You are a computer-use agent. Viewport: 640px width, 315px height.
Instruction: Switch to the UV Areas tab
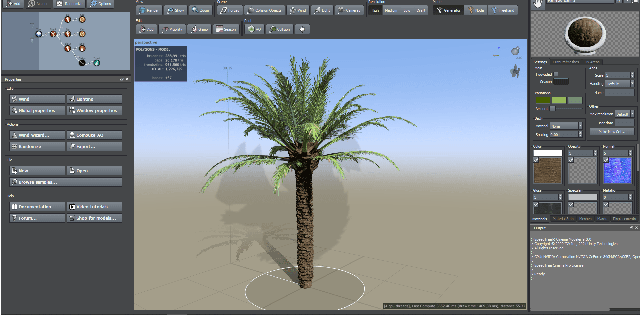pos(592,62)
